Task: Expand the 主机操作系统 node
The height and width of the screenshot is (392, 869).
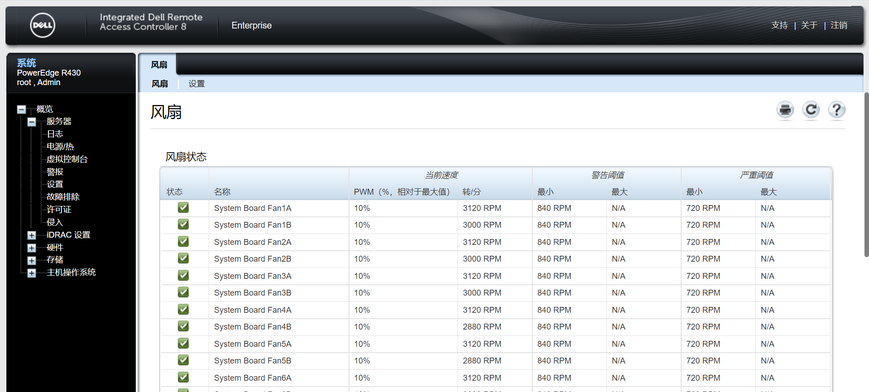Action: (32, 273)
